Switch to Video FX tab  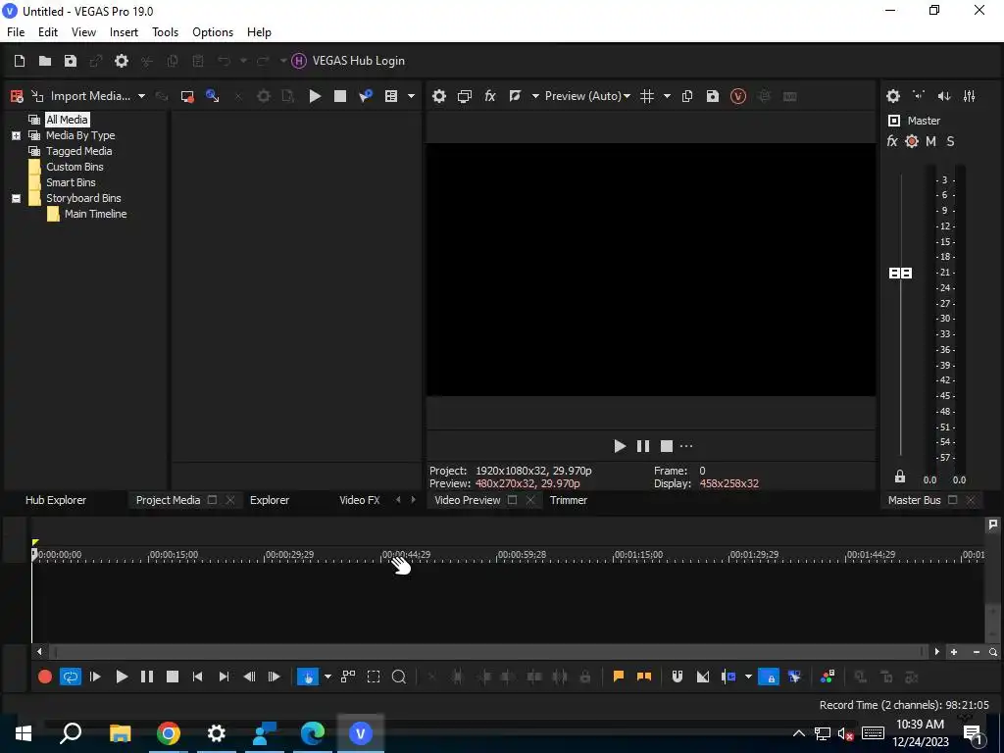[359, 500]
